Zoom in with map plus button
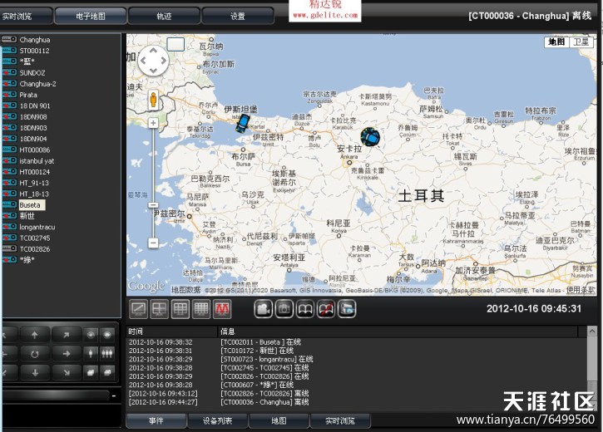The image size is (603, 432). click(153, 123)
